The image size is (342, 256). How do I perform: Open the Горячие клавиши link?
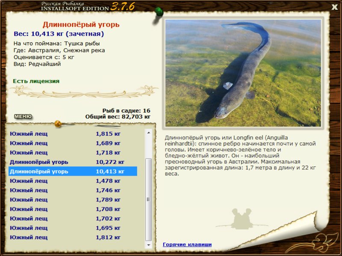(187, 244)
